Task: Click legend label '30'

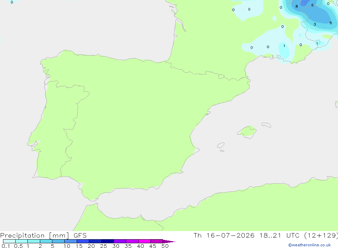Action: pos(116,246)
